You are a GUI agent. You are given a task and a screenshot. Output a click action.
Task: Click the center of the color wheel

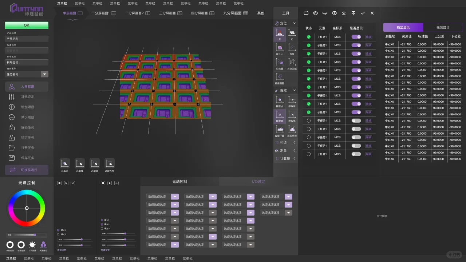(x=27, y=208)
